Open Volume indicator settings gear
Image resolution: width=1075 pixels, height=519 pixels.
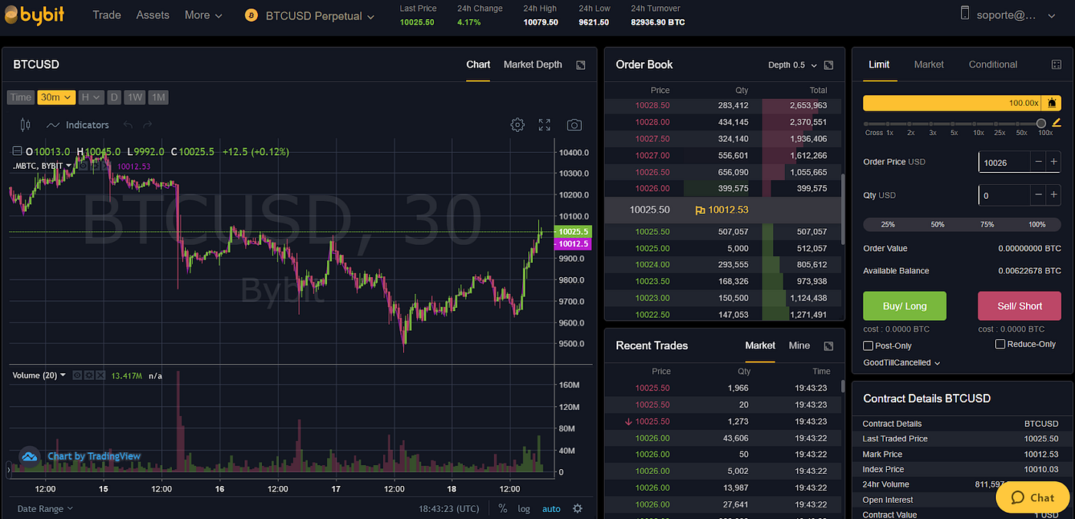[x=89, y=375]
